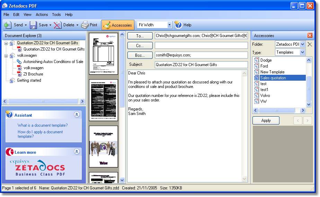
Task: Open the File menu
Action: [x=6, y=15]
